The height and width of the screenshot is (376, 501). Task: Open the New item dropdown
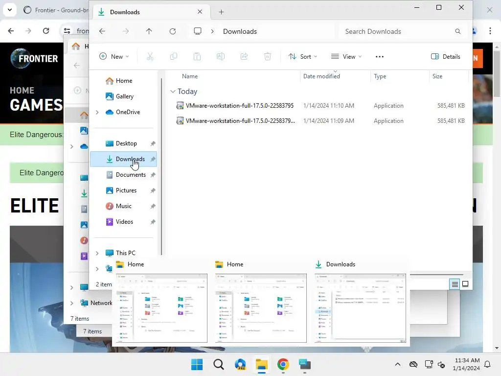pyautogui.click(x=114, y=57)
